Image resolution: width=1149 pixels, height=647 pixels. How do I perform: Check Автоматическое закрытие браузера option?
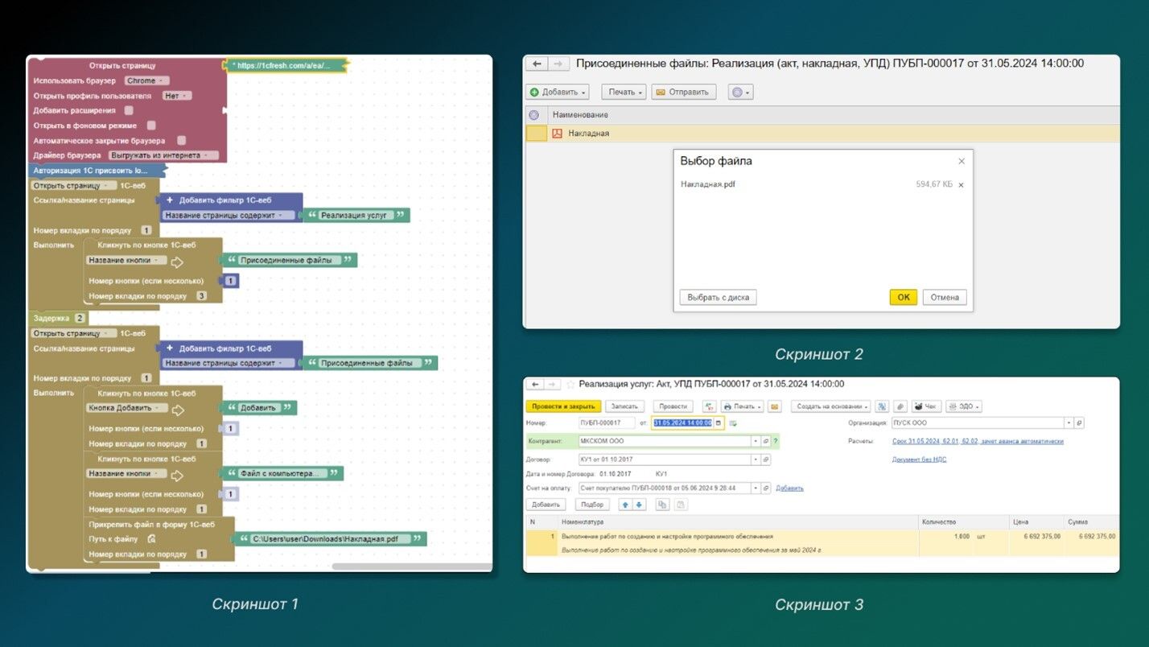tap(181, 141)
